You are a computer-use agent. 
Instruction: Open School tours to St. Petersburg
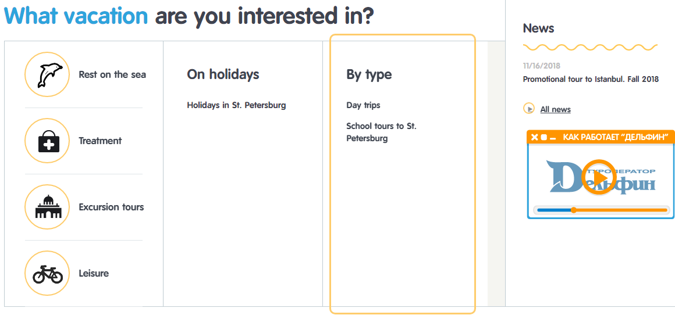click(x=381, y=132)
